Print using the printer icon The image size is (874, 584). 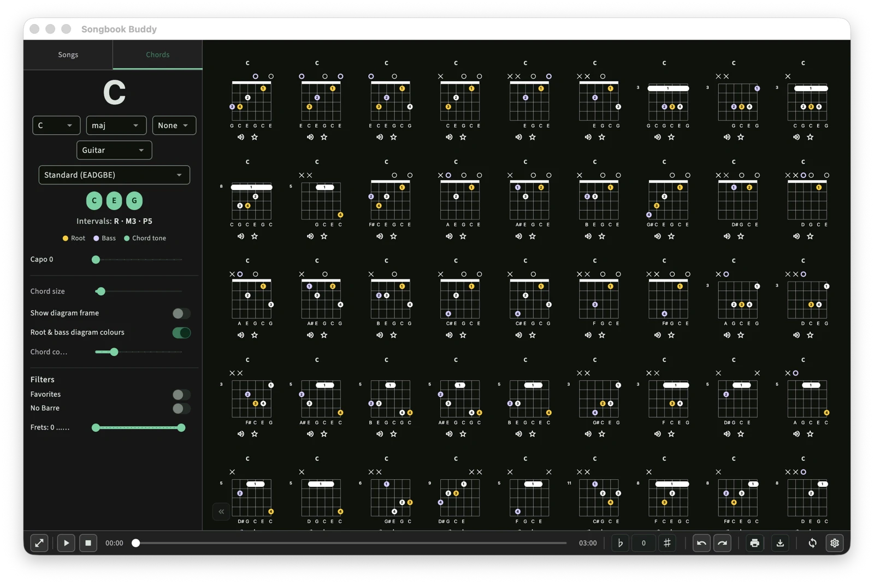[754, 543]
